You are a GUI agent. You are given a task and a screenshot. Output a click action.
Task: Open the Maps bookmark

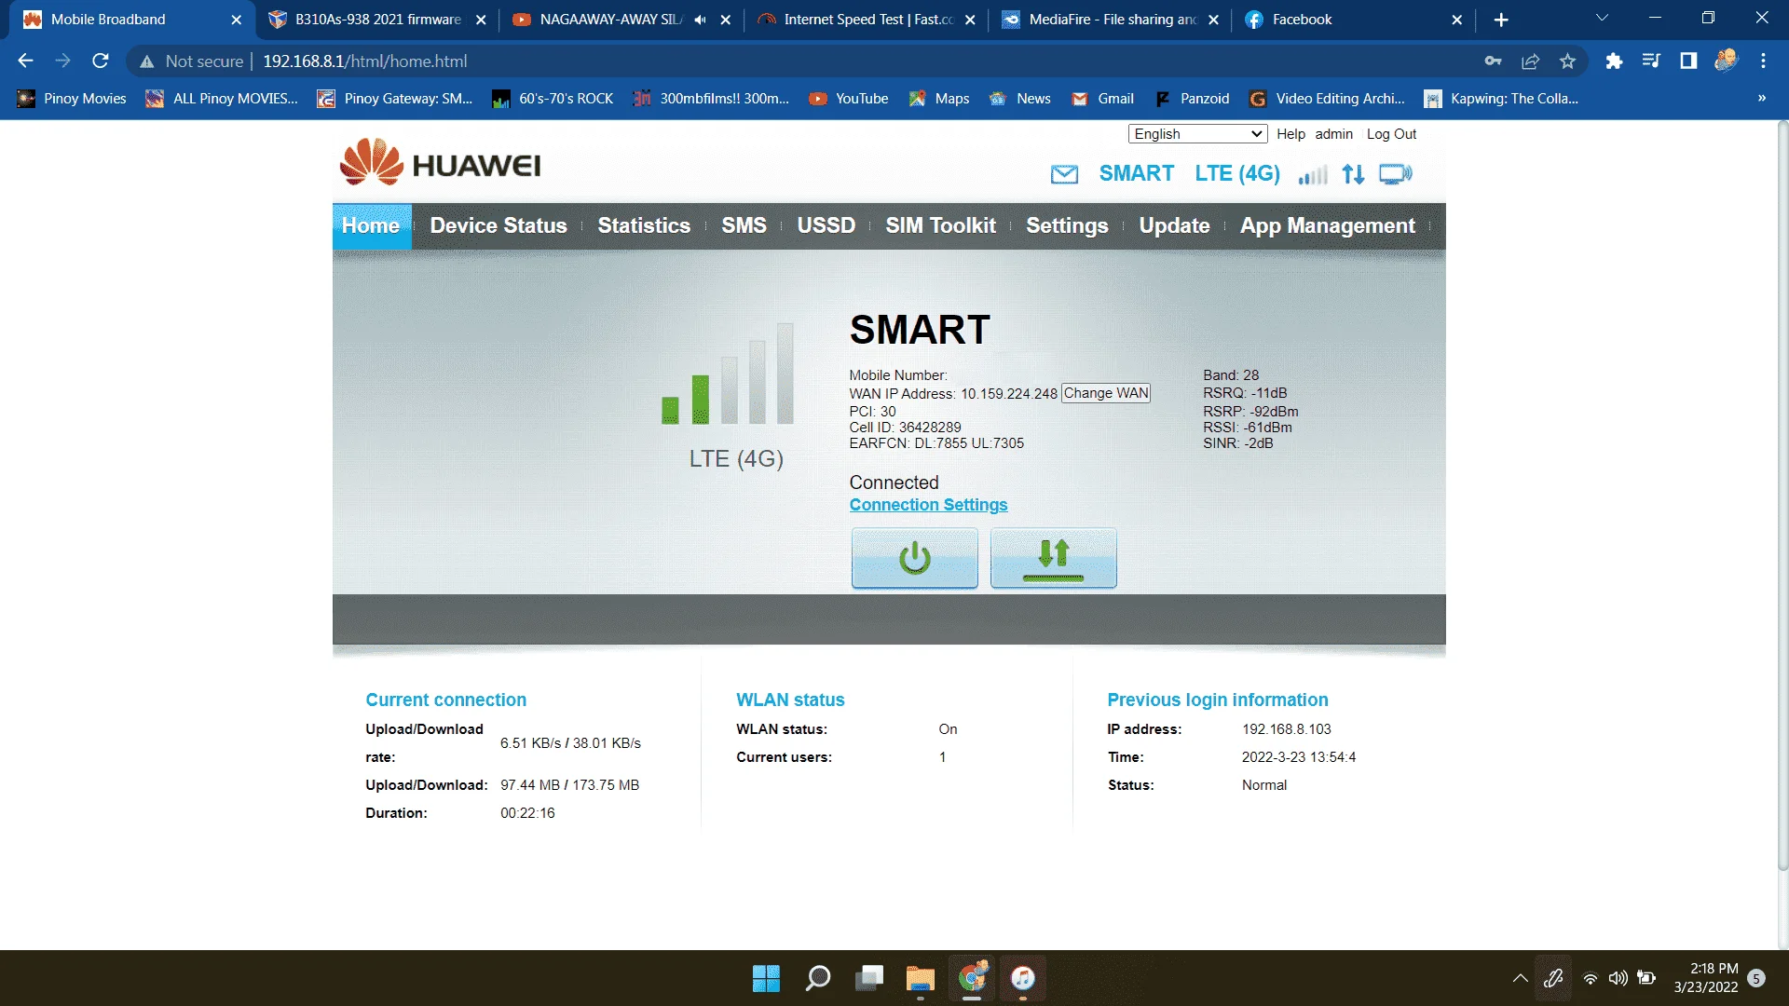pos(939,99)
